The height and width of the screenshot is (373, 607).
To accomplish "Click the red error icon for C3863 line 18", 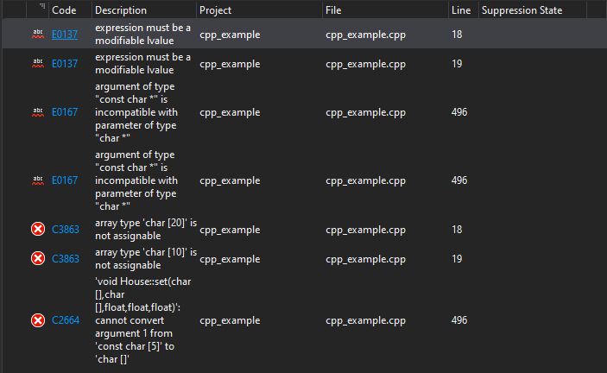I will pos(38,229).
